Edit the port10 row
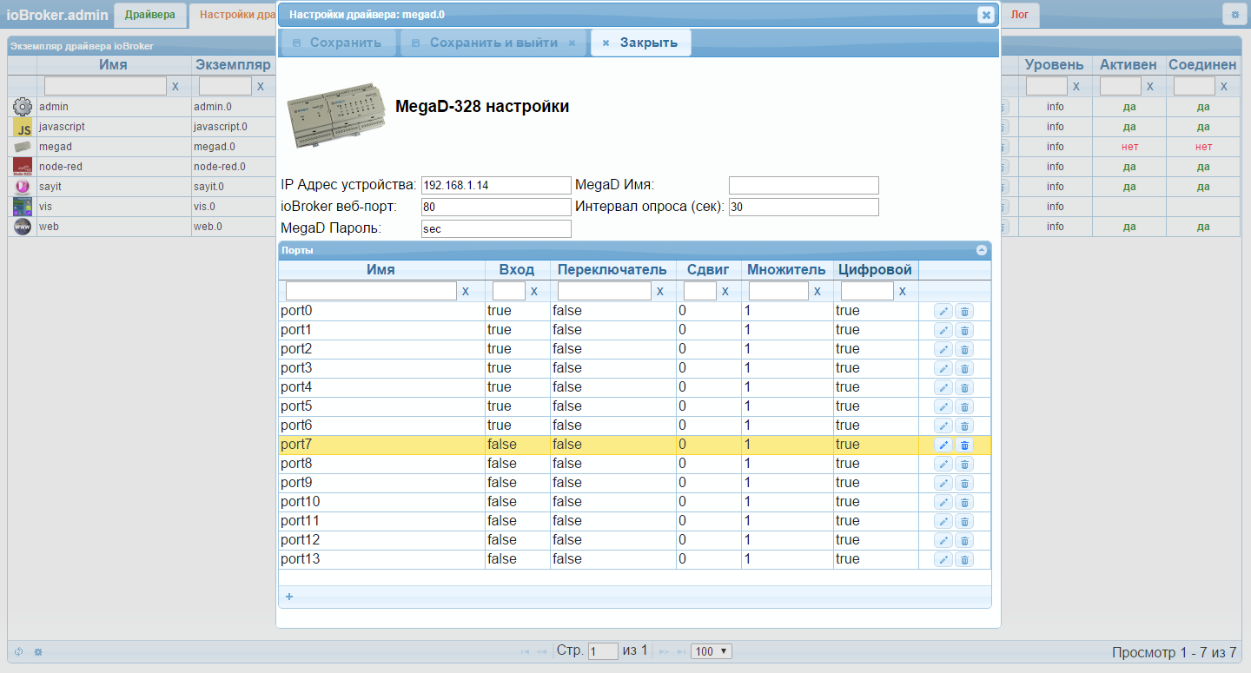The height and width of the screenshot is (673, 1251). 943,502
